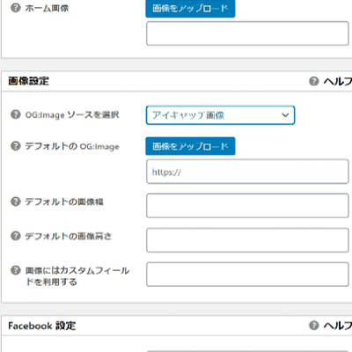This screenshot has height=352, width=352.
Task: Click the dropdown chevron for OG:Image source
Action: (x=285, y=115)
